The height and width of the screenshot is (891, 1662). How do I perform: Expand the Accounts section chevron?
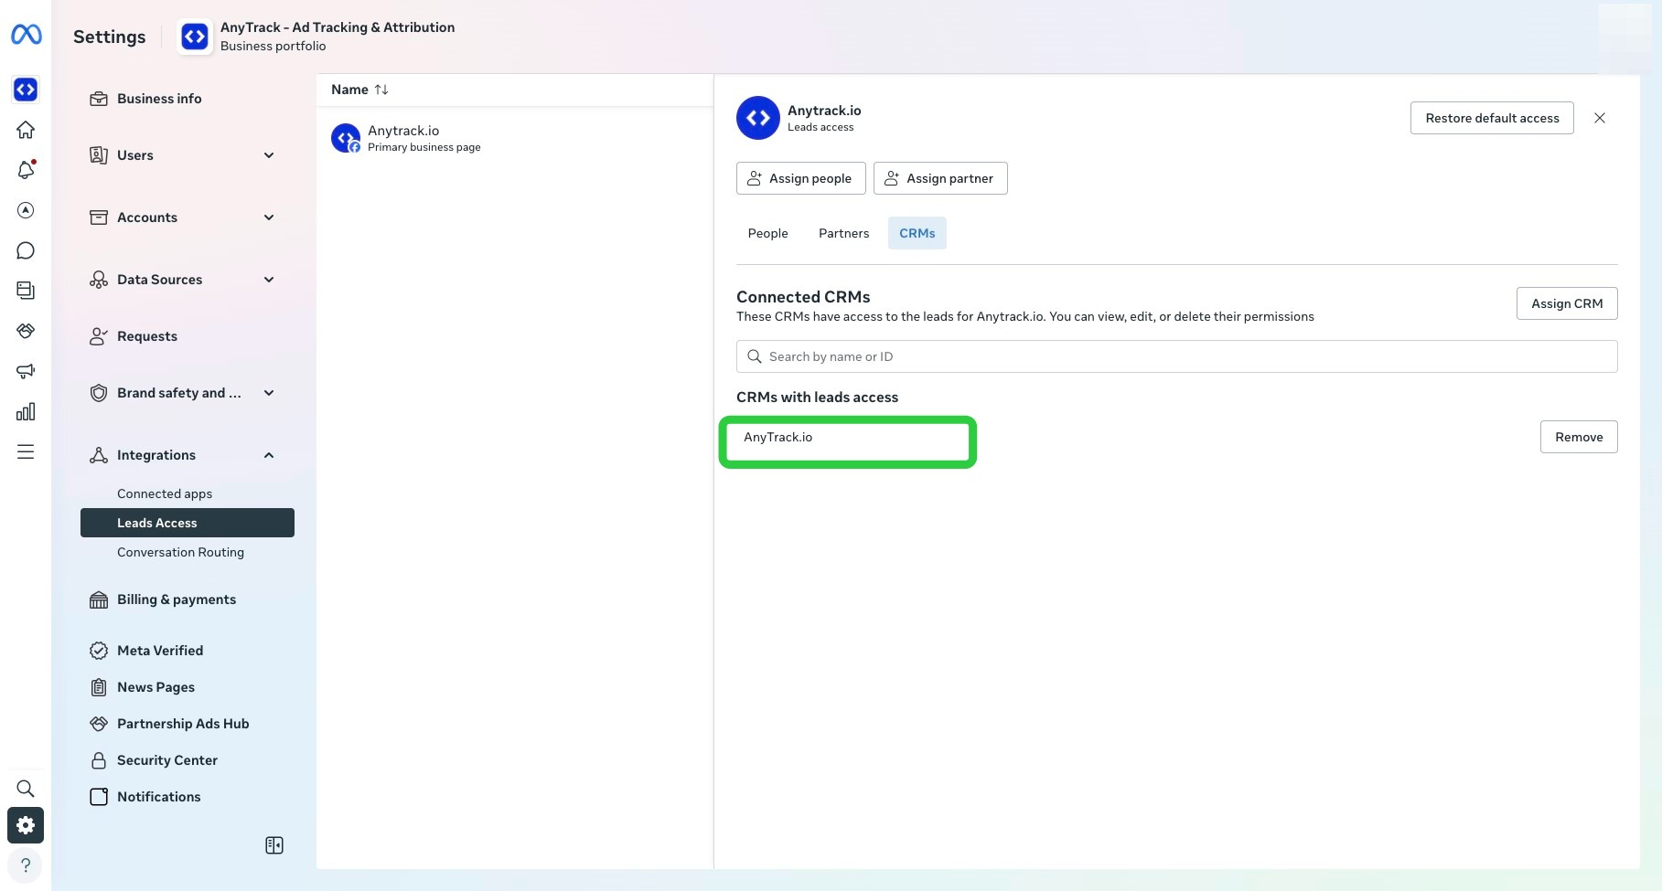click(269, 217)
